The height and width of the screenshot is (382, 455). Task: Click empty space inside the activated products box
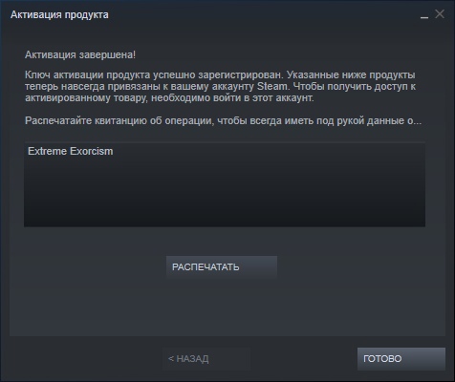coord(225,194)
